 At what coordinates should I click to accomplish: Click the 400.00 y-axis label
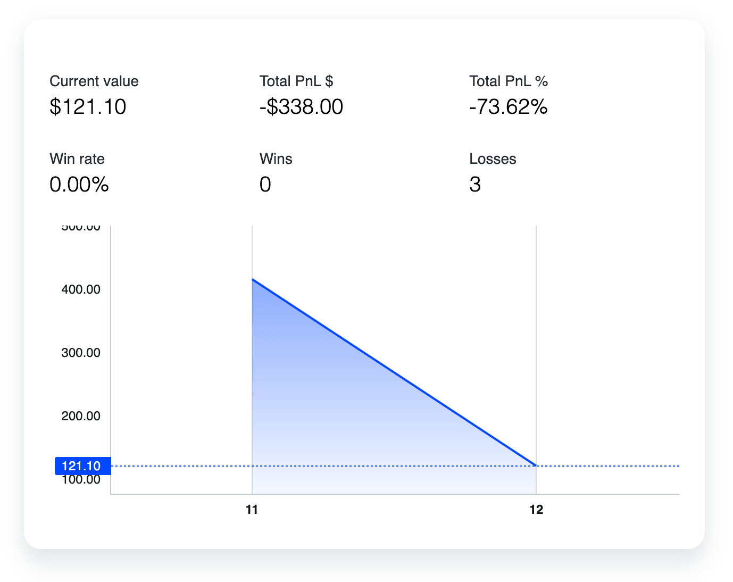[x=81, y=289]
